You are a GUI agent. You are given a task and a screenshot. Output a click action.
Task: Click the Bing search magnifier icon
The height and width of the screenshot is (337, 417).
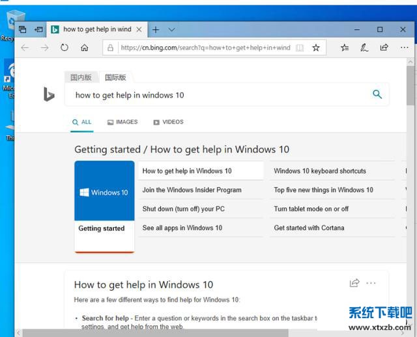[x=377, y=94]
